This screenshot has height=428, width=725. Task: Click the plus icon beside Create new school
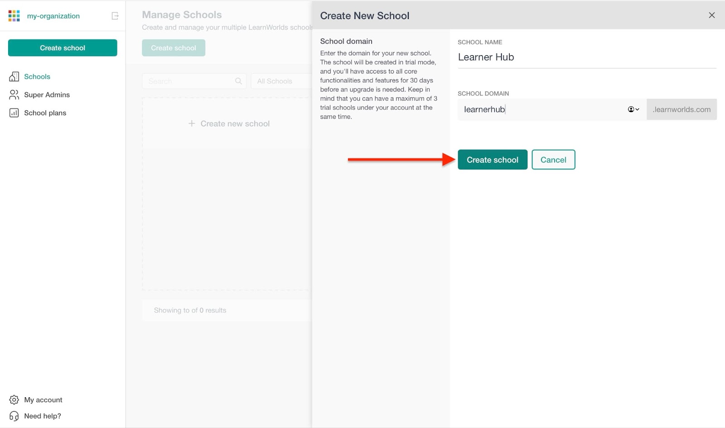[192, 124]
